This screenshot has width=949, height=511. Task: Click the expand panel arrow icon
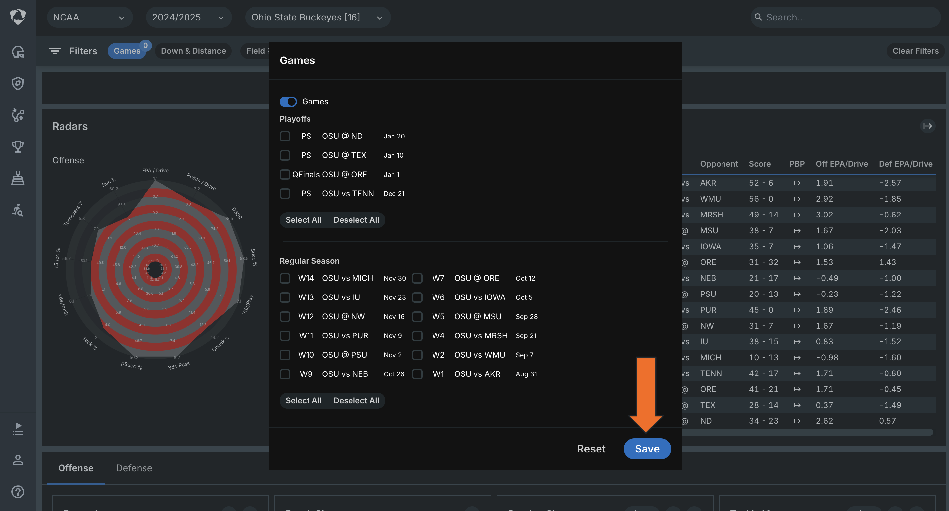click(928, 126)
